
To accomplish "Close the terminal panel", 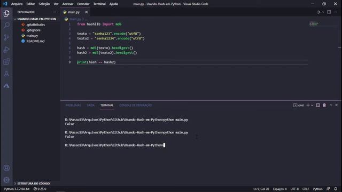I will point(337,105).
